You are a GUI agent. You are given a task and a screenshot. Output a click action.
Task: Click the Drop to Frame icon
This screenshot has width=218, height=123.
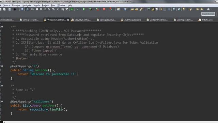[63, 9]
